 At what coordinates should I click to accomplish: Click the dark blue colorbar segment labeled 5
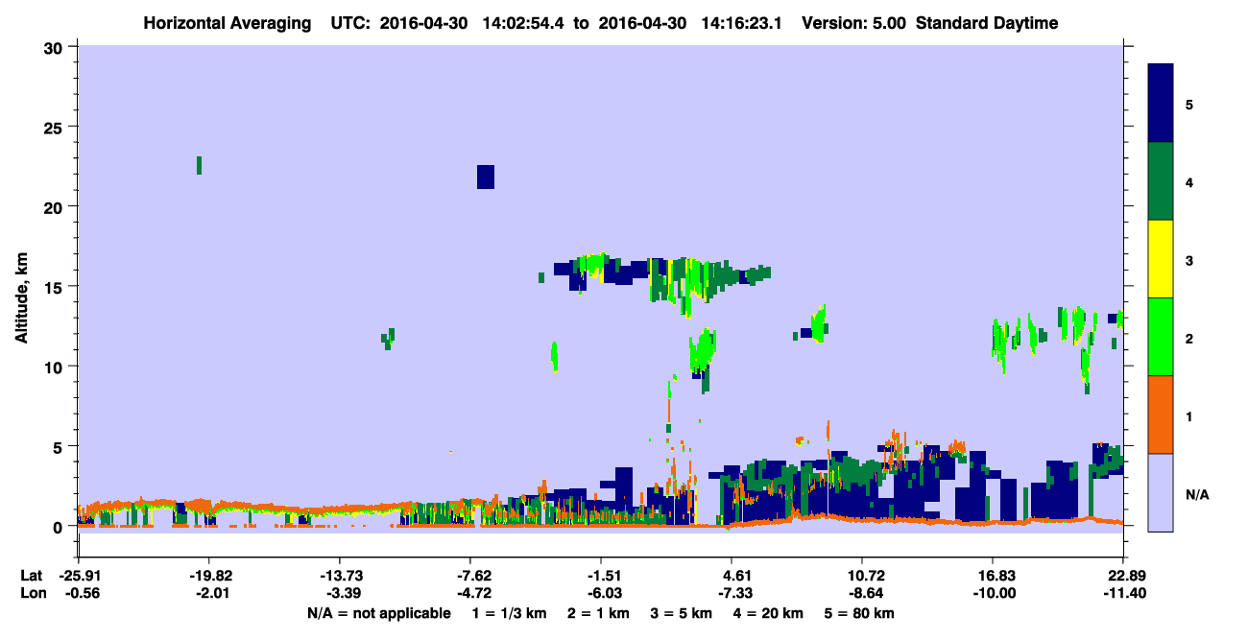point(1161,104)
